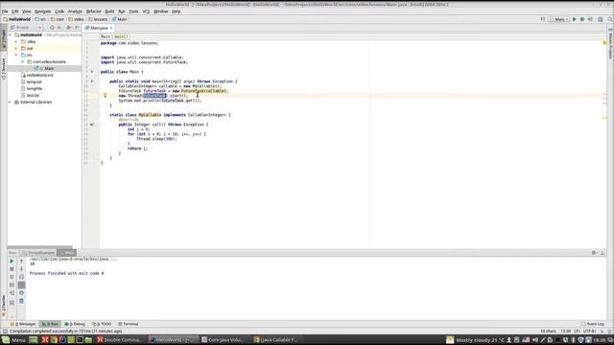
Task: Click the clear all trash icon in Run panel
Action: (21, 301)
